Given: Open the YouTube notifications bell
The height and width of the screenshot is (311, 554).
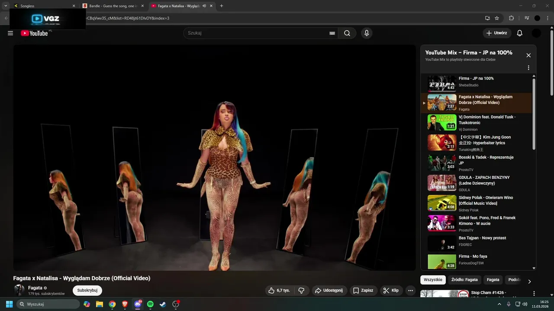Looking at the screenshot, I should coord(520,33).
